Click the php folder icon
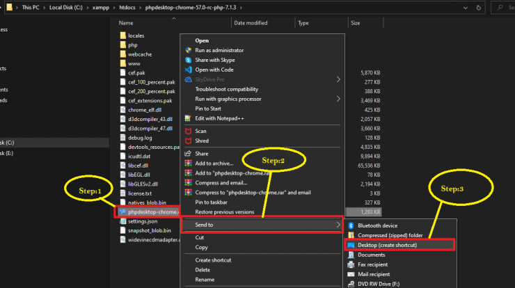 (123, 45)
